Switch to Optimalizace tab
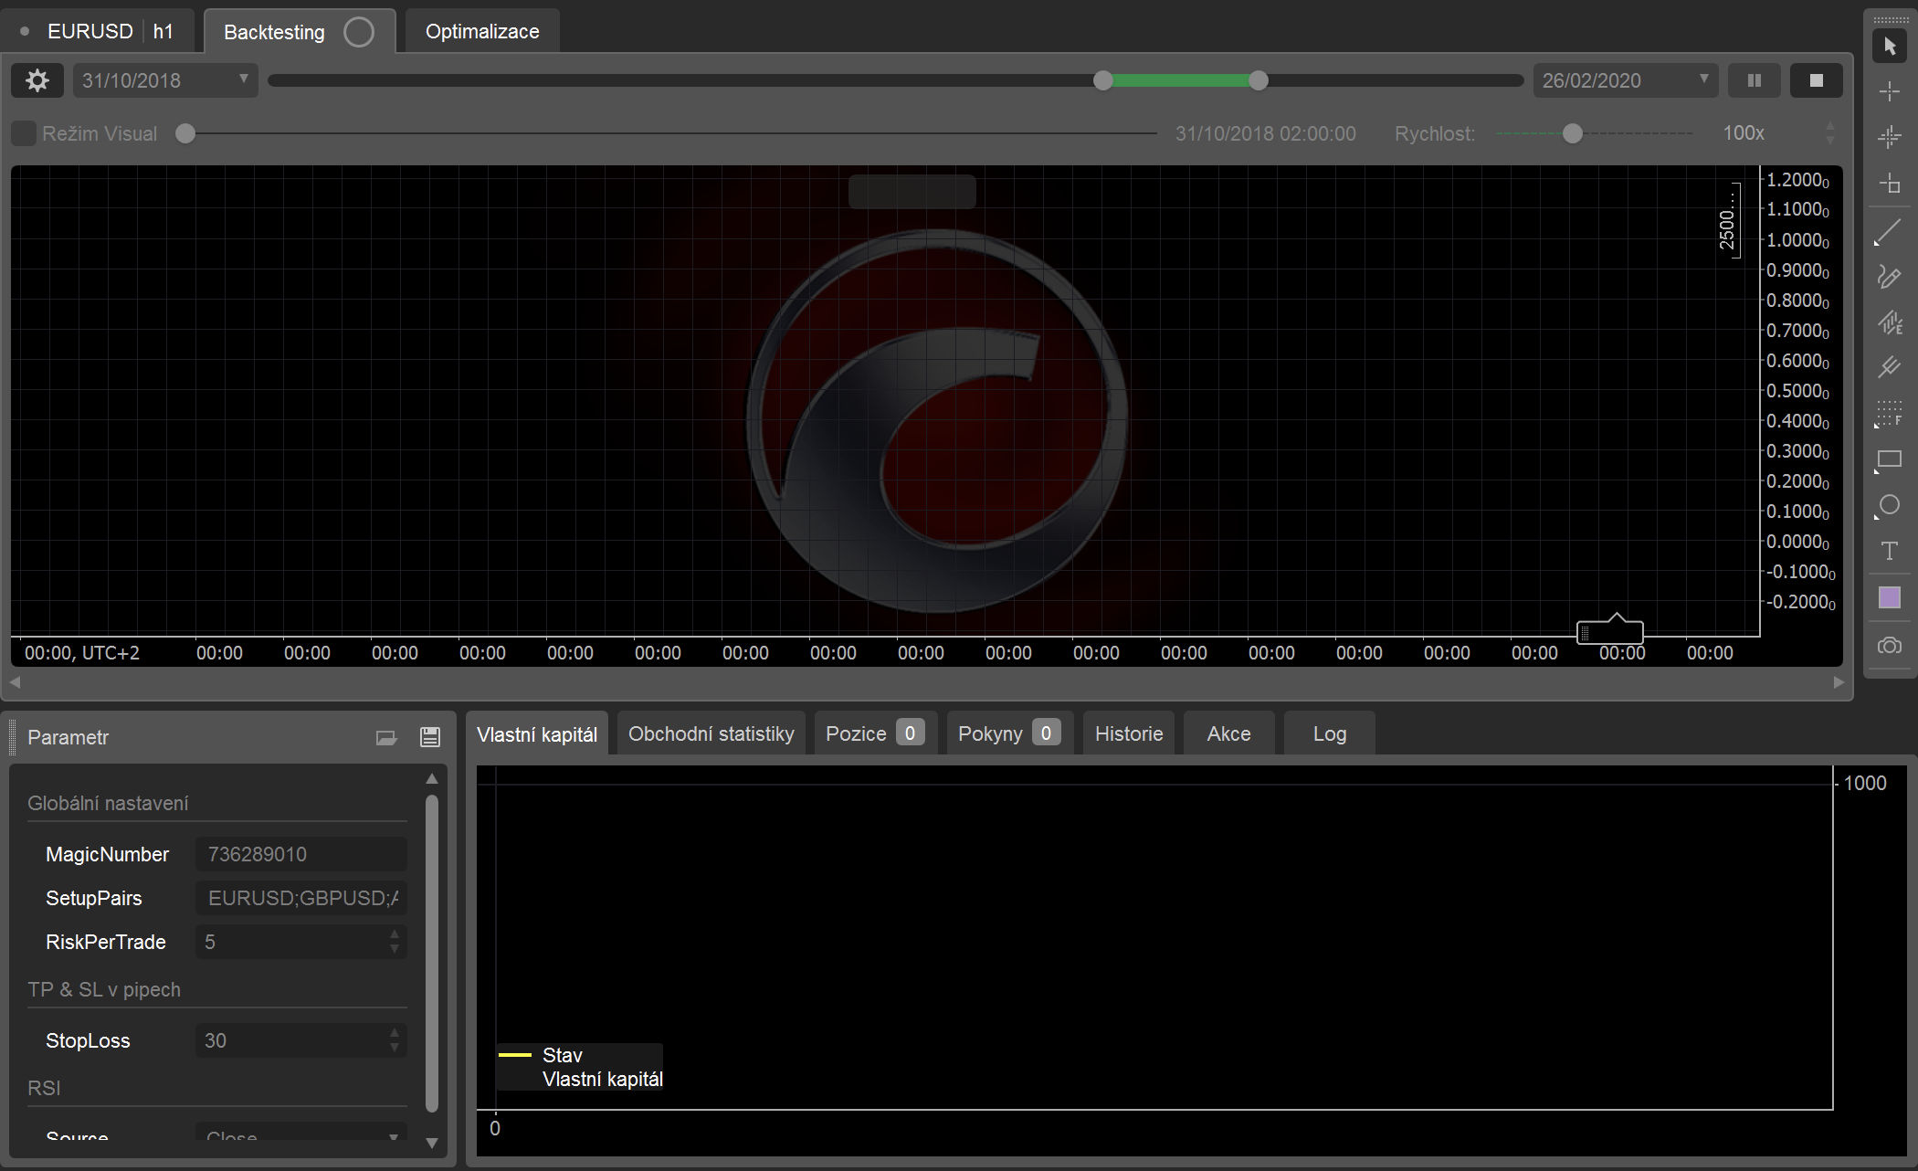Image resolution: width=1918 pixels, height=1171 pixels. tap(482, 31)
